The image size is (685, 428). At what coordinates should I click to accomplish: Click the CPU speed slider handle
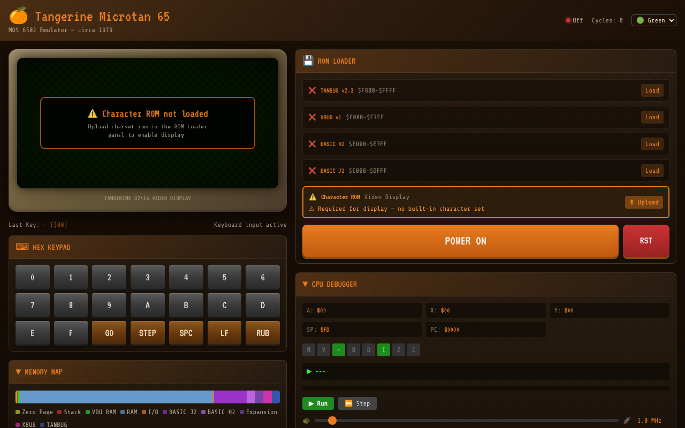(332, 421)
